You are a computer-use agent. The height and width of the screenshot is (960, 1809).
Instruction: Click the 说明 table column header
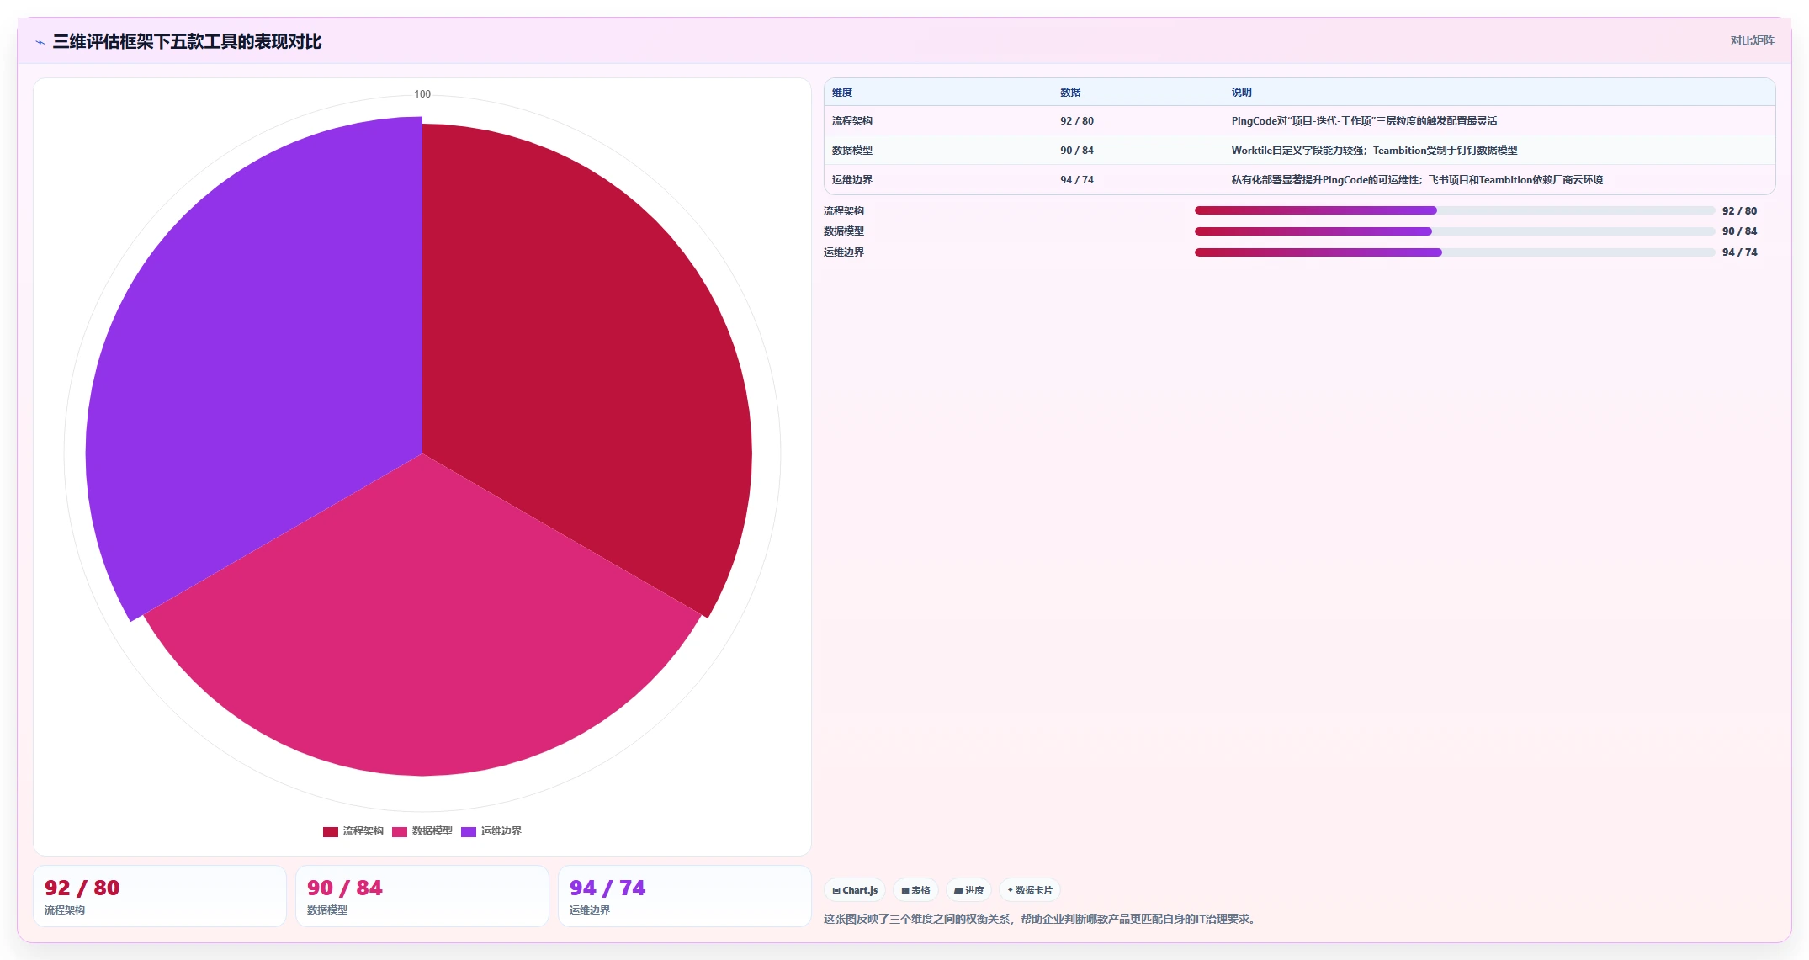1242,93
